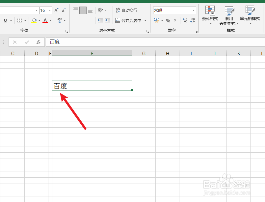Image resolution: width=265 pixels, height=202 pixels.
Task: Click the insert function fx icon
Action: pyautogui.click(x=39, y=42)
